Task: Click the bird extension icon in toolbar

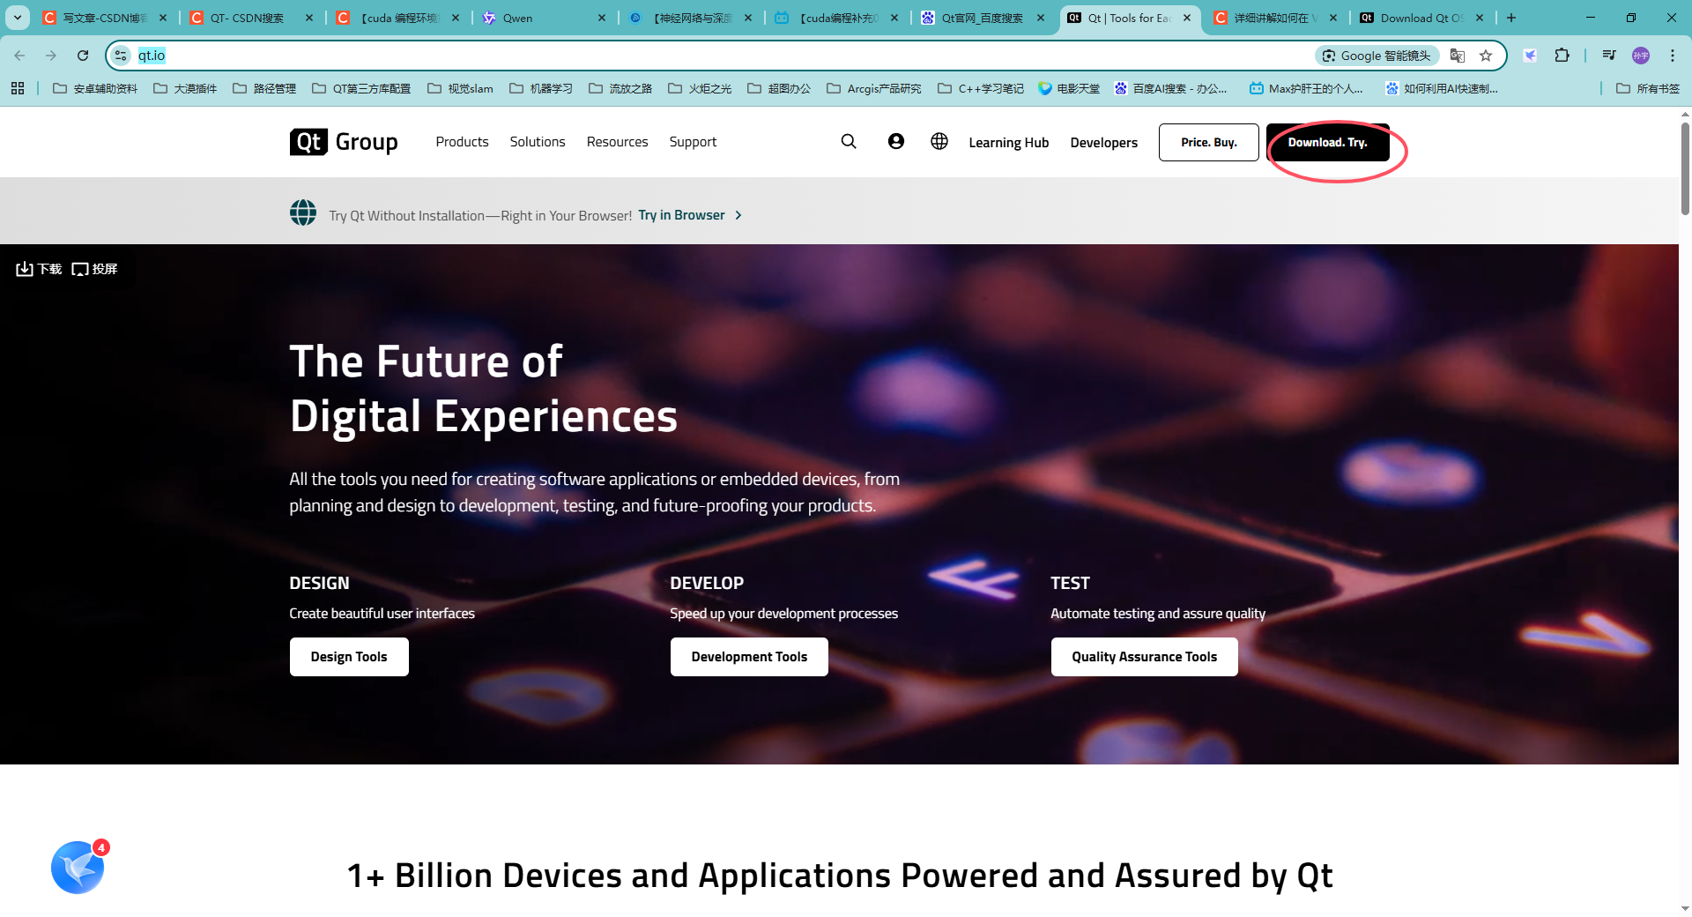Action: [x=1530, y=56]
